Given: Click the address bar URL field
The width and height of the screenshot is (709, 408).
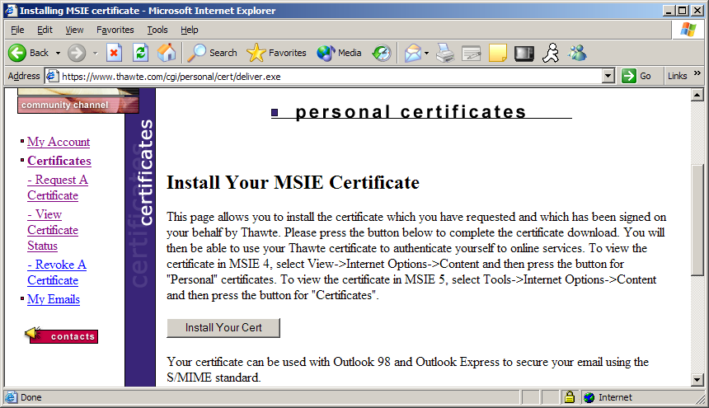Looking at the screenshot, I should (330, 76).
